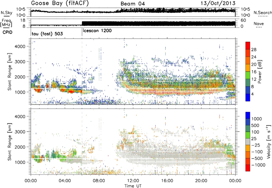Click the '12:00' time axis label
272x188 pixels.
tap(133, 181)
